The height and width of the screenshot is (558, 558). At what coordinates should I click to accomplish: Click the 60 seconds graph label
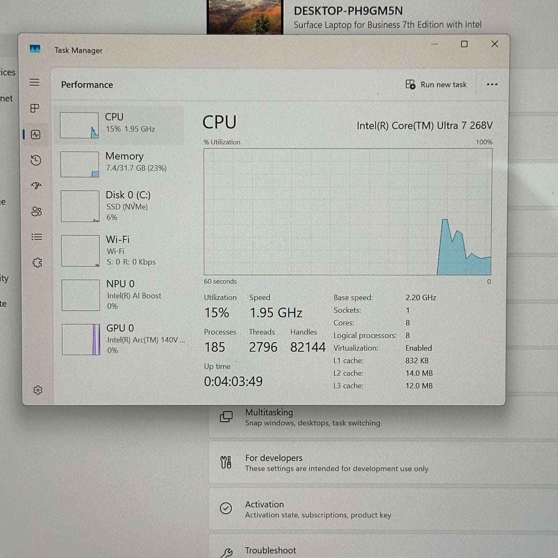point(220,281)
